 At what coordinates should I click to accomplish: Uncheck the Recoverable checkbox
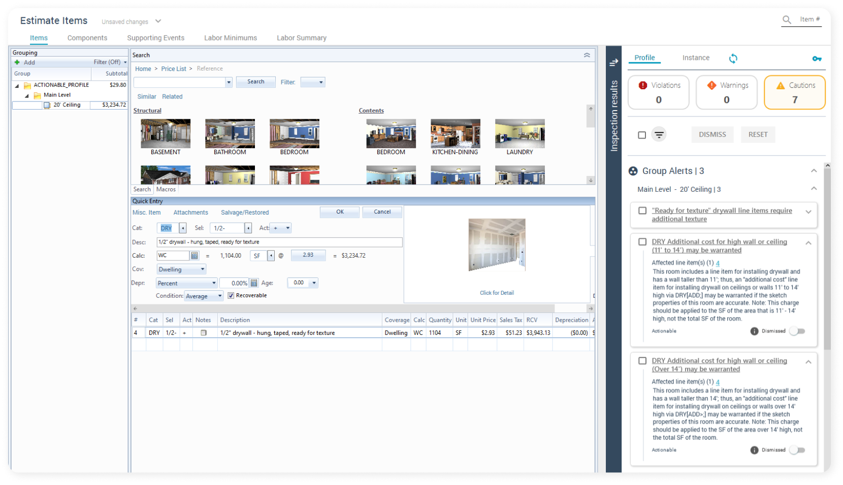click(x=231, y=295)
